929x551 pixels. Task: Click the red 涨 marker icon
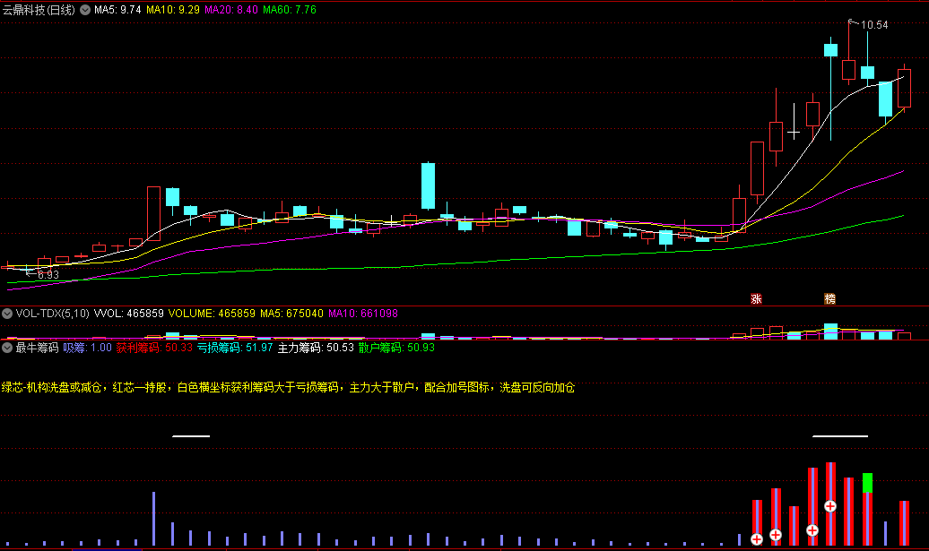[756, 299]
